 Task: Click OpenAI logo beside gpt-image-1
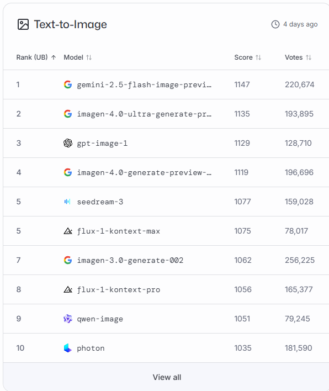[x=68, y=143]
